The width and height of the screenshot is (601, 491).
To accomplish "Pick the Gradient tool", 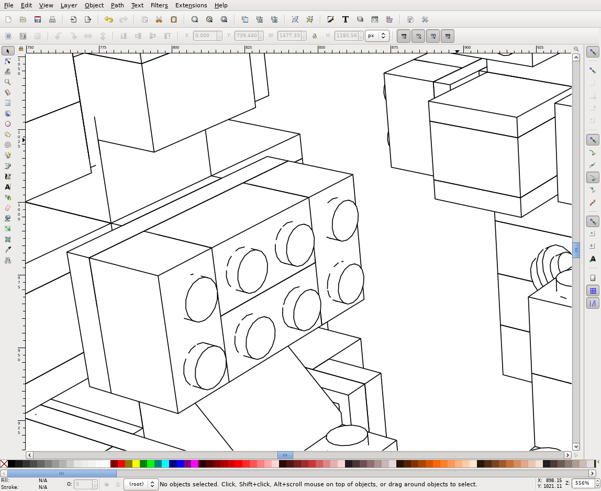I will 8,228.
